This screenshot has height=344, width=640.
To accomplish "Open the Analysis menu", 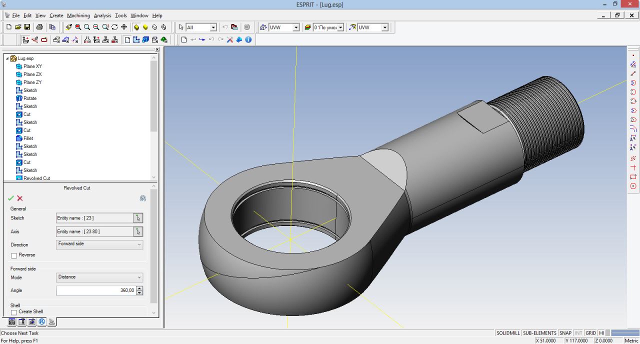I will 102,15.
